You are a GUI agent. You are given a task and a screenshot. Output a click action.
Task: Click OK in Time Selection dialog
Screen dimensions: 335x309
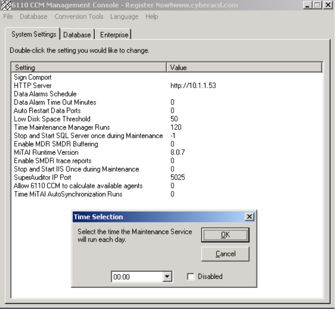[x=225, y=235]
